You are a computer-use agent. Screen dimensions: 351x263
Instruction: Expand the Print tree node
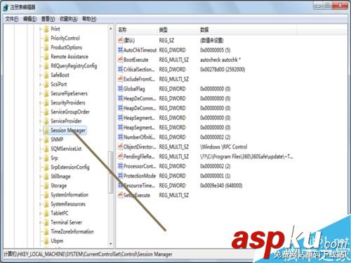(40, 29)
